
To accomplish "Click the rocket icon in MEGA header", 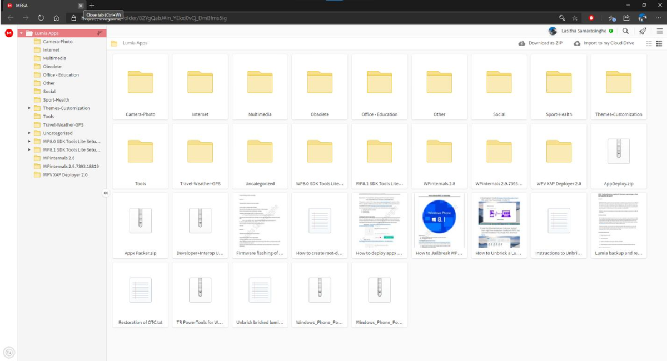I will (643, 31).
